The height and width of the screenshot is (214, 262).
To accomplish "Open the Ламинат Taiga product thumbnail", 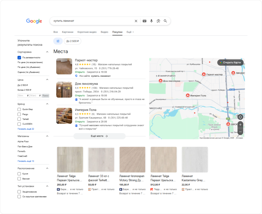I will 70,159.
